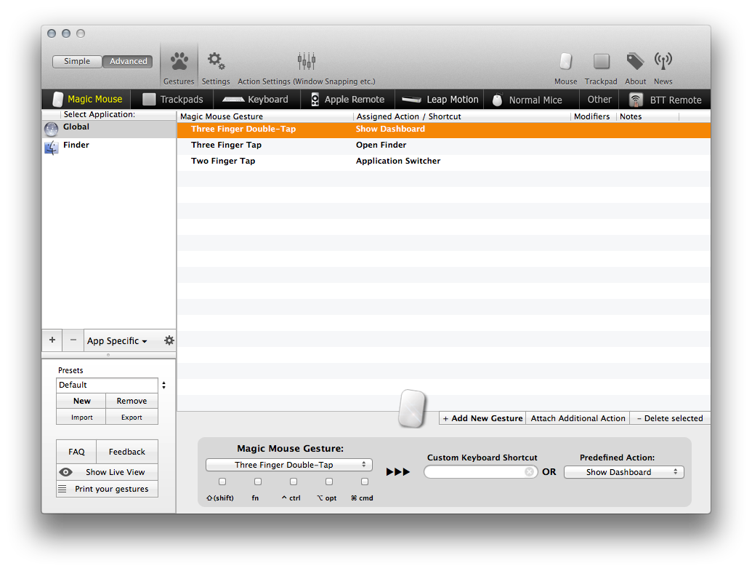Select Global in application list
752x571 pixels.
pos(109,129)
